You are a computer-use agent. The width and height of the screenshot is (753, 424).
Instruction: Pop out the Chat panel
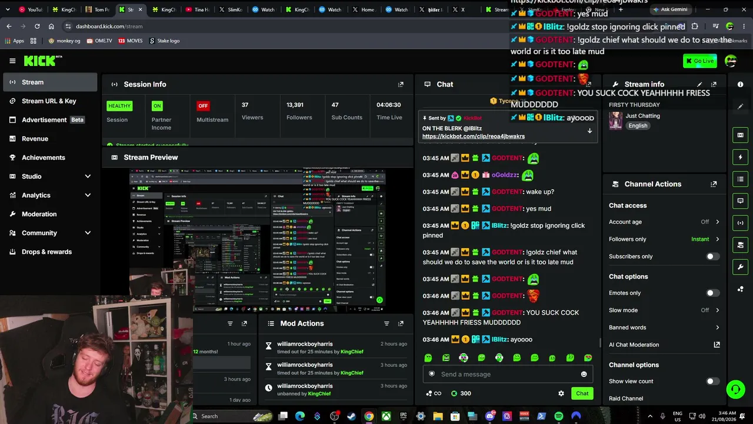pyautogui.click(x=588, y=84)
